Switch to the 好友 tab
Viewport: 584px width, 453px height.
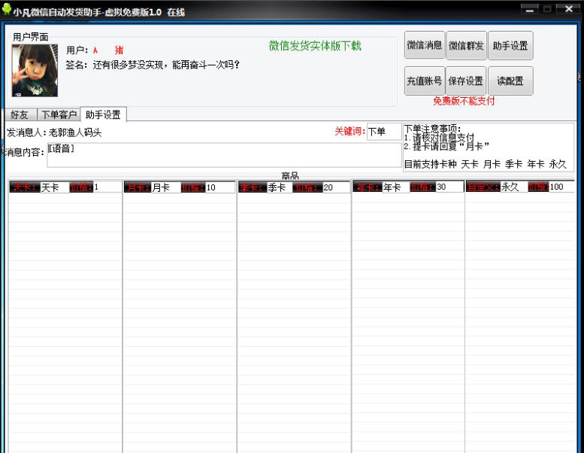click(x=20, y=115)
